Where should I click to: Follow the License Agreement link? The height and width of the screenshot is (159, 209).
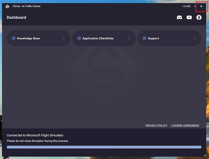[185, 126]
